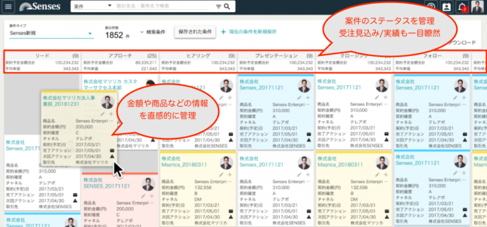
Task: Edit pencil on クロージング Mazrica_20180311 card
Action: click(377, 175)
